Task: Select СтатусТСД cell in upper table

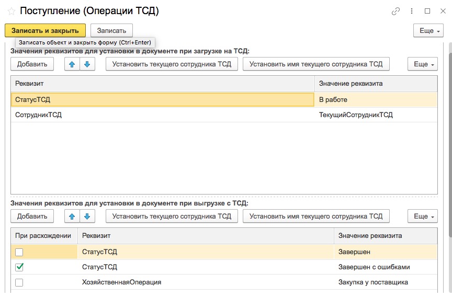Action: coord(163,100)
